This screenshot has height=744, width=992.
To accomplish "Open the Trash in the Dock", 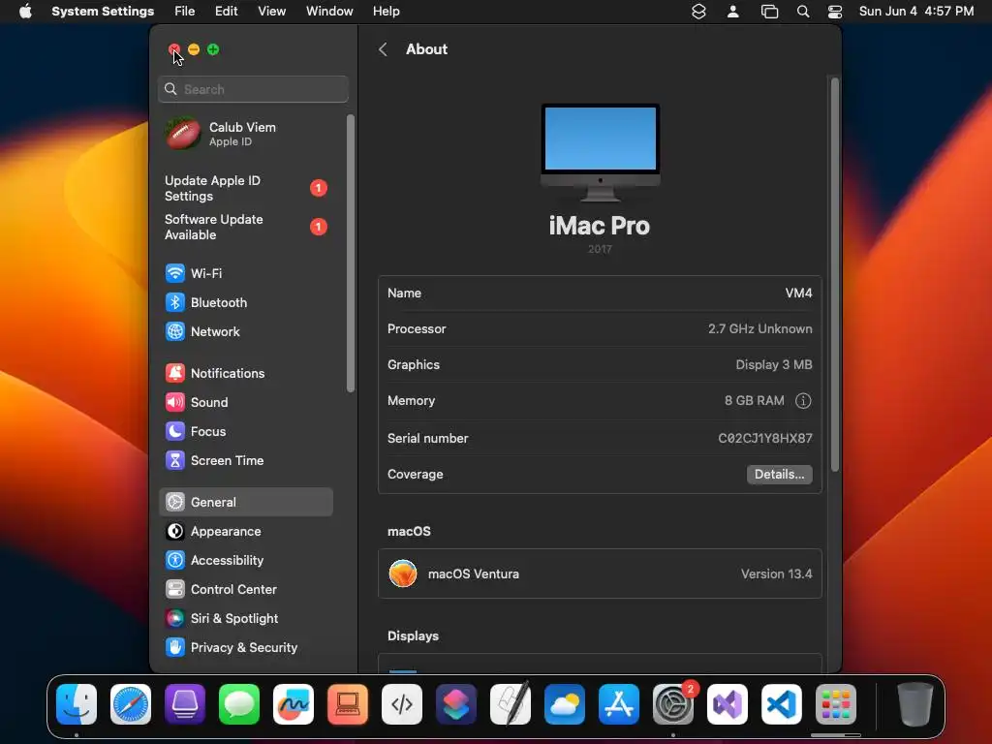I will 914,704.
